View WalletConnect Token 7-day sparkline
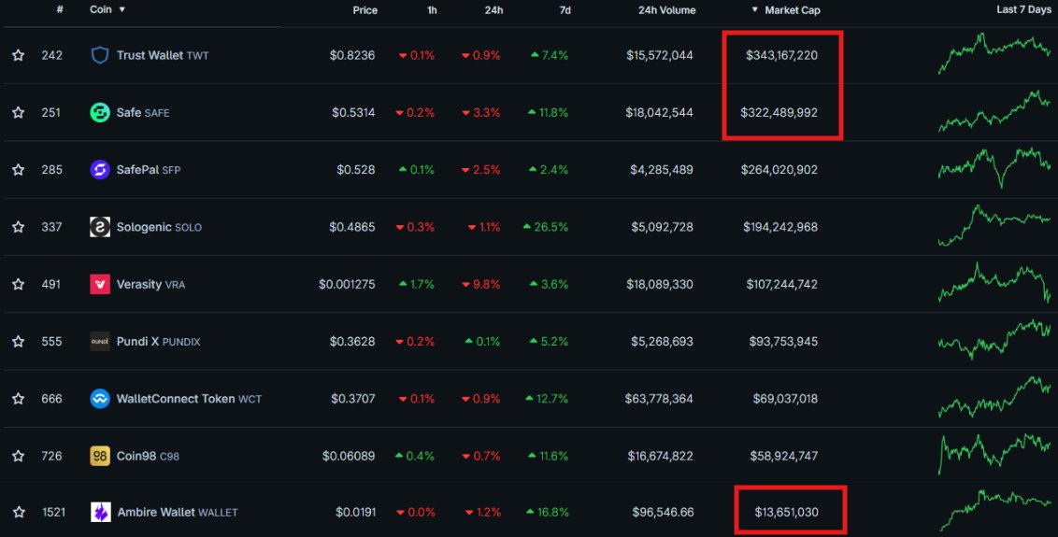This screenshot has height=537, width=1058. pos(994,397)
